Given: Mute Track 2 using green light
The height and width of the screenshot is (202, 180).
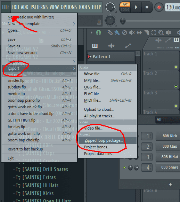Looking at the screenshot, I should pyautogui.click(x=176, y=87).
